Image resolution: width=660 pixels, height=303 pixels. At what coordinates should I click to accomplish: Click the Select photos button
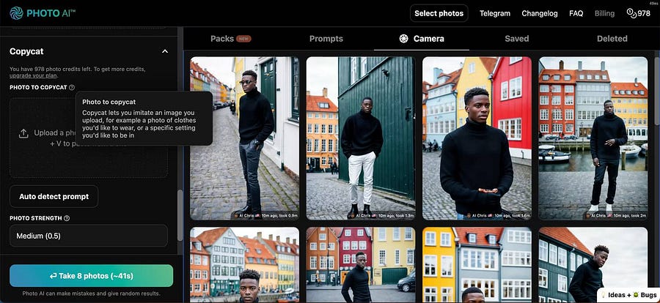pyautogui.click(x=439, y=13)
